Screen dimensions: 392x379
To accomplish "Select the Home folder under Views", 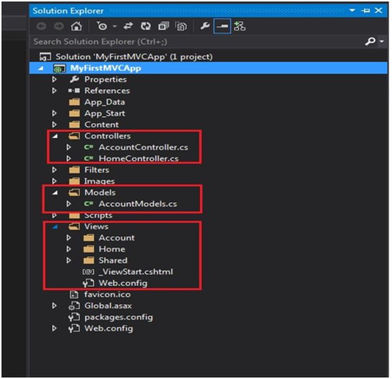I will [112, 249].
